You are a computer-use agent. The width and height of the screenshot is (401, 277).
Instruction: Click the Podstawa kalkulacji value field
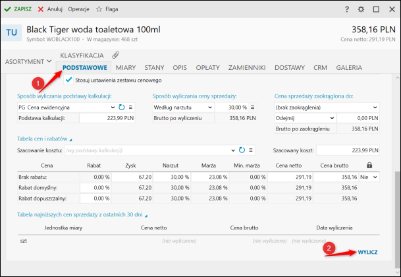(107, 118)
